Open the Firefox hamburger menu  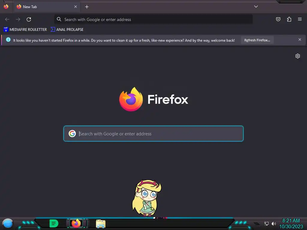click(x=300, y=19)
